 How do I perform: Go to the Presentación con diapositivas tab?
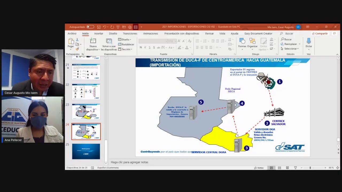182,34
